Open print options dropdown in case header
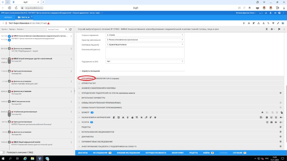Screen dimensions: 287x161 [272, 29]
